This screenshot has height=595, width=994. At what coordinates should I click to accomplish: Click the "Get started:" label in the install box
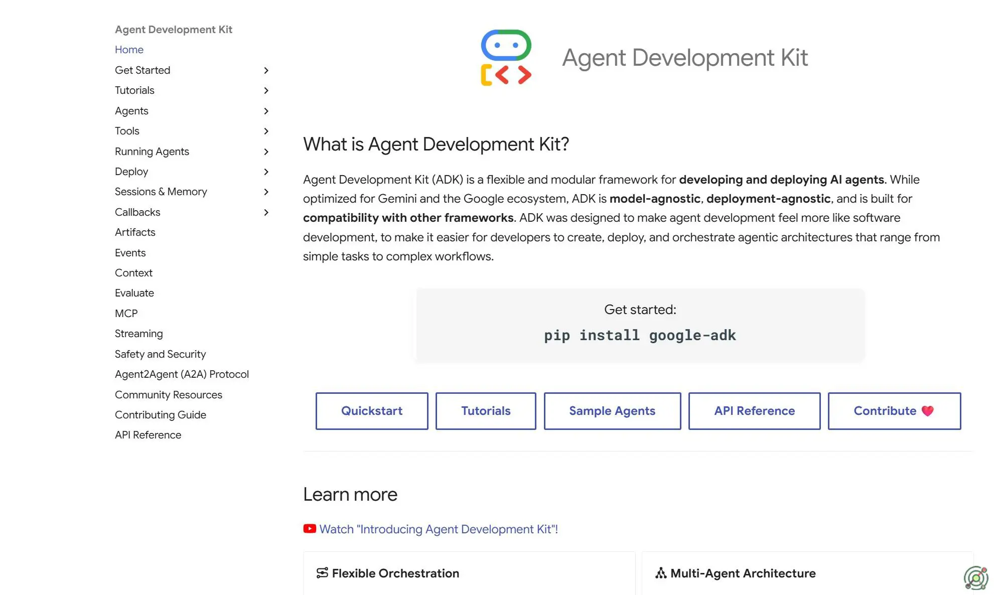[x=640, y=310]
